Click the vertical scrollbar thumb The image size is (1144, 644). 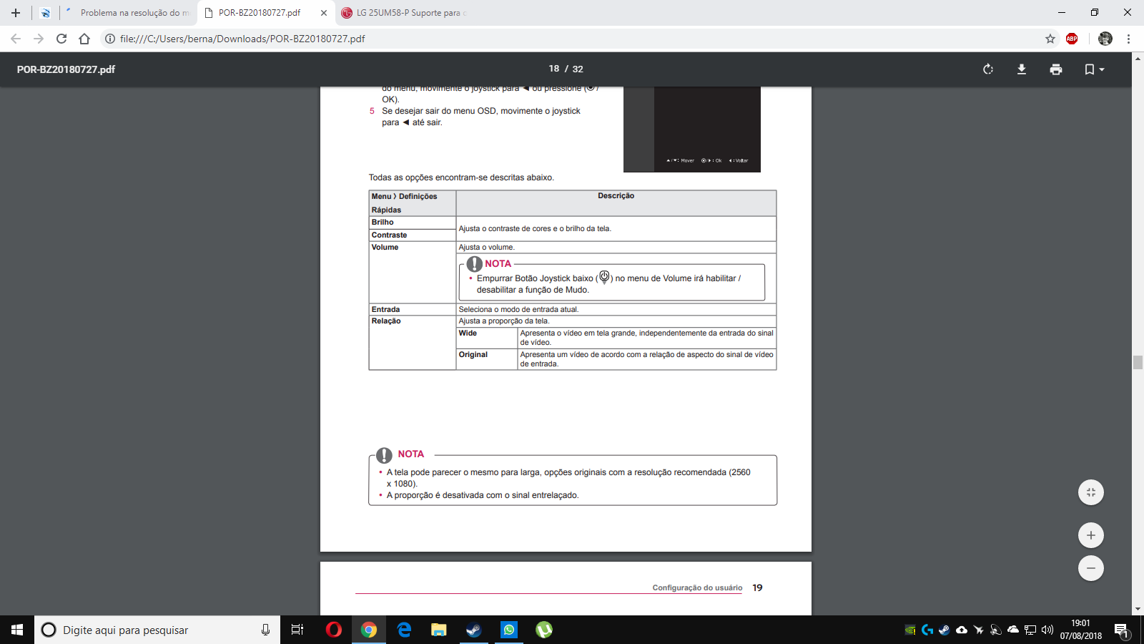coord(1138,362)
